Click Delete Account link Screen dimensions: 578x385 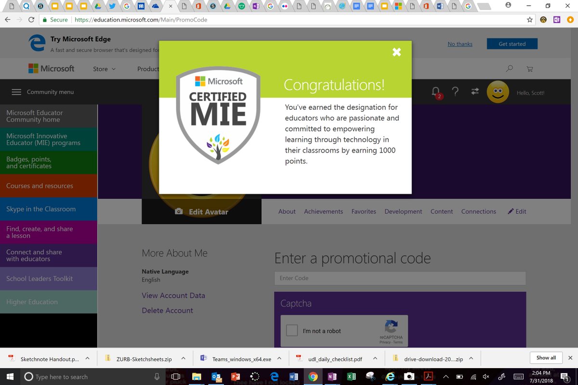click(x=167, y=310)
